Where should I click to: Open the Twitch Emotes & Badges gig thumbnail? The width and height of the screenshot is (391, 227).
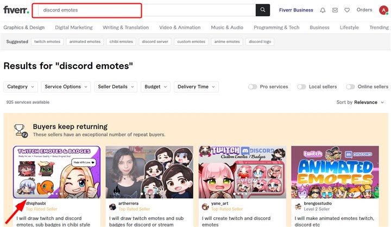57,172
